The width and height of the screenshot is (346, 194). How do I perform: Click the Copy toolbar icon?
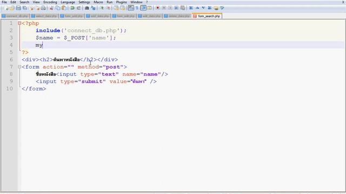[x=58, y=8]
